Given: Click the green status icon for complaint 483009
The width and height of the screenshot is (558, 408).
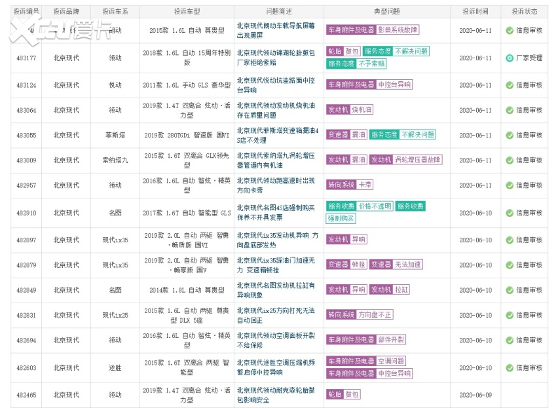Looking at the screenshot, I should pyautogui.click(x=510, y=160).
